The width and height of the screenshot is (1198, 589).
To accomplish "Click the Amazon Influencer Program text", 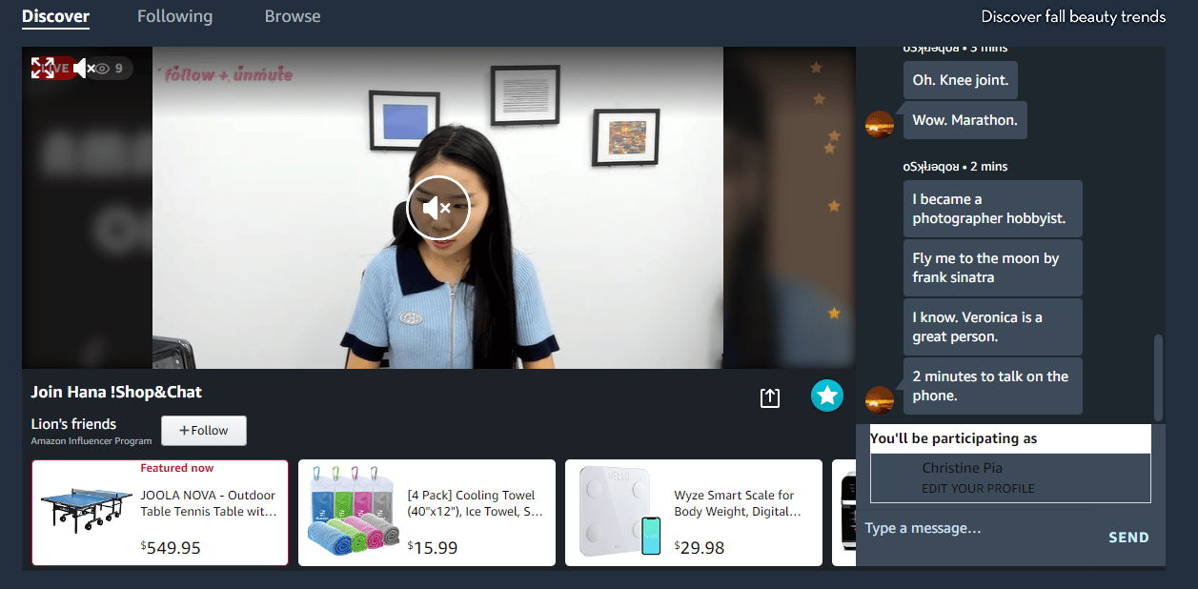I will 91,441.
